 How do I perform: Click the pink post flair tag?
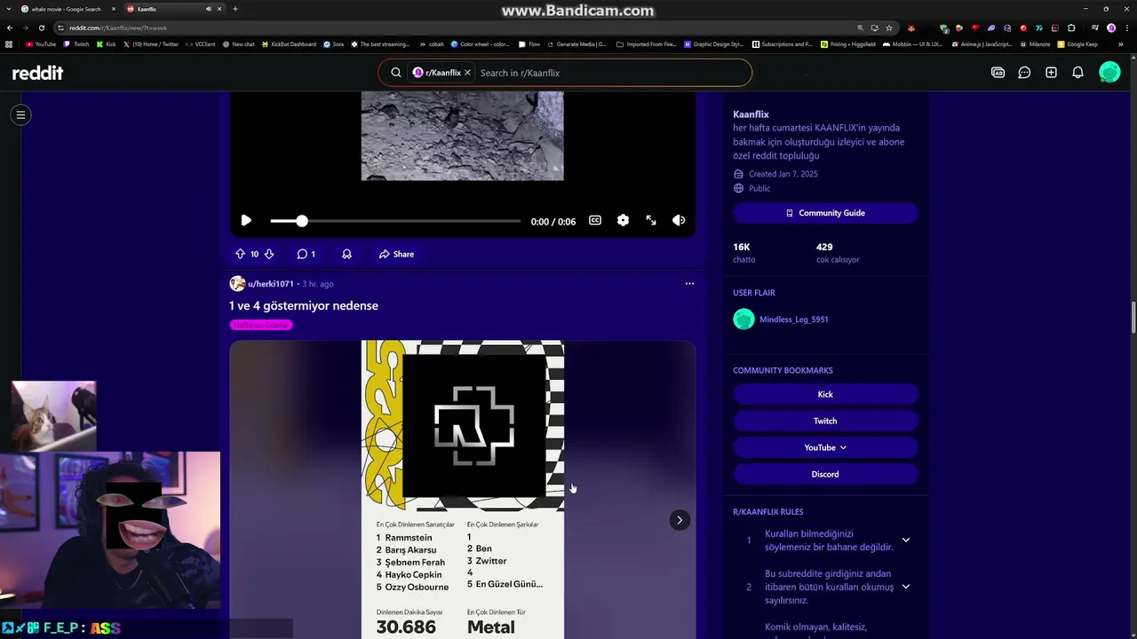261,325
